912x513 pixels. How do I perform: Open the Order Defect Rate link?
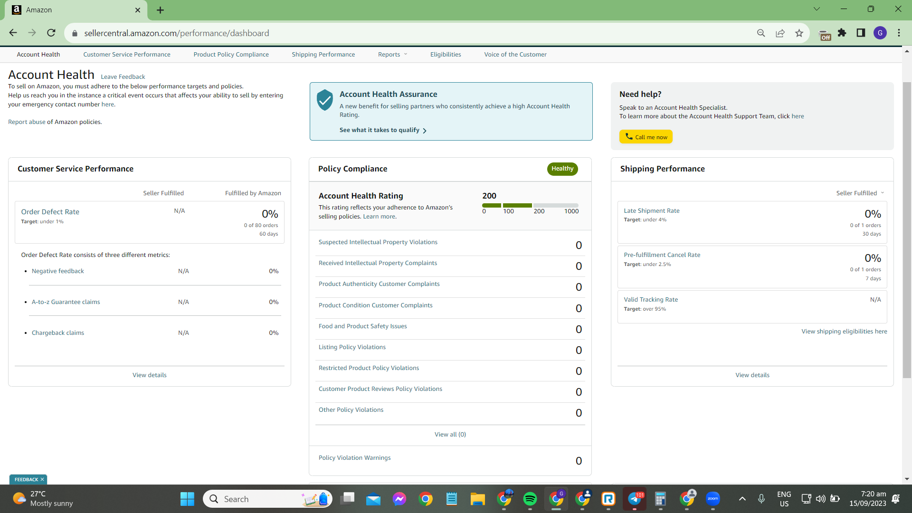coord(50,212)
